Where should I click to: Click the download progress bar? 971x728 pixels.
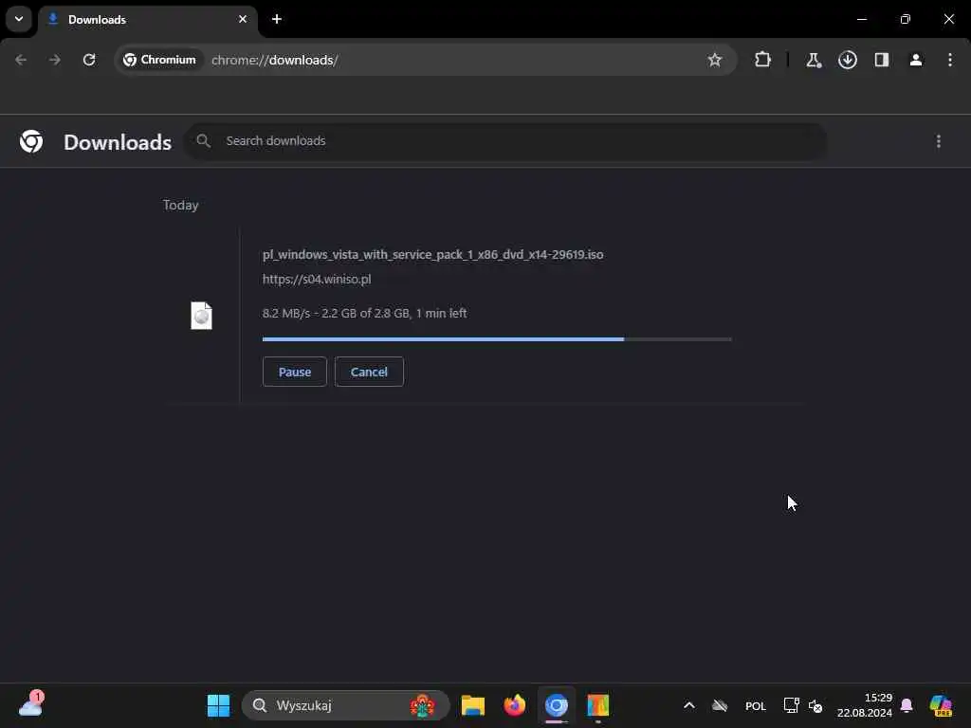497,339
